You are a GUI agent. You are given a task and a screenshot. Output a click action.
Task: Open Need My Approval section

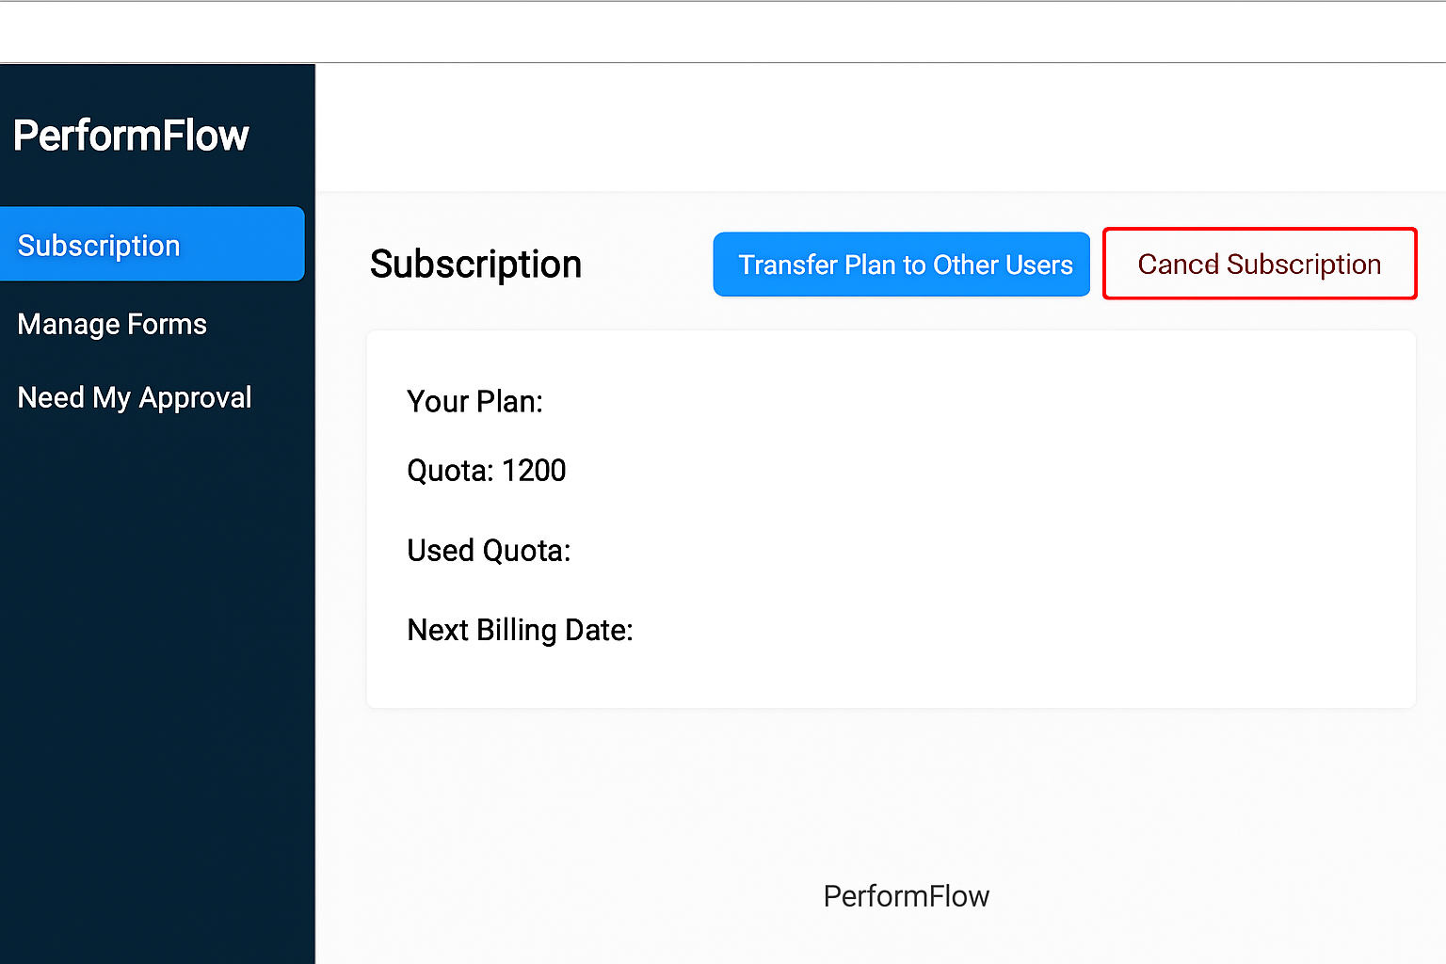tap(135, 398)
